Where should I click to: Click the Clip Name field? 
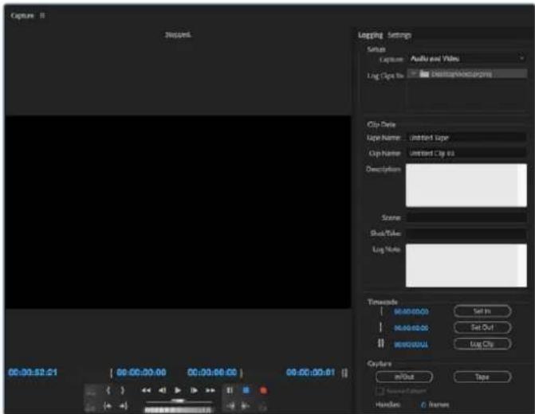[x=466, y=154]
